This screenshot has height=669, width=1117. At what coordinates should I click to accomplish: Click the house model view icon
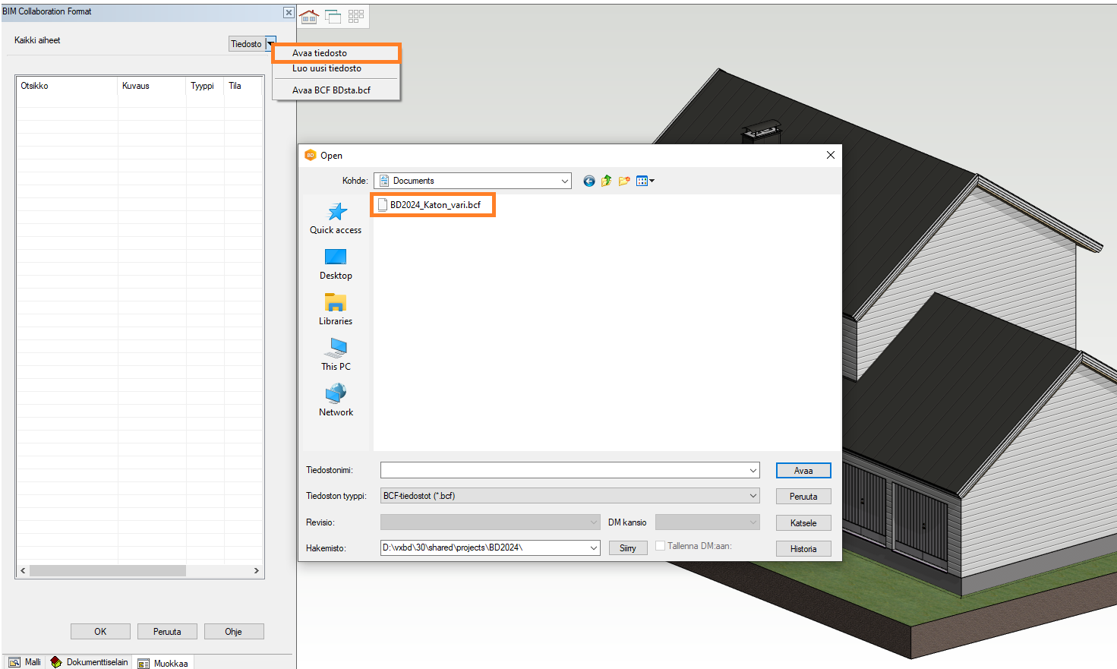(309, 17)
